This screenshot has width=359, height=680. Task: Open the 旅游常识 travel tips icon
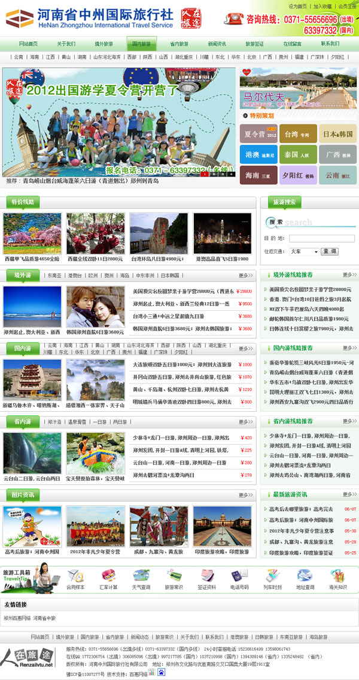174,576
